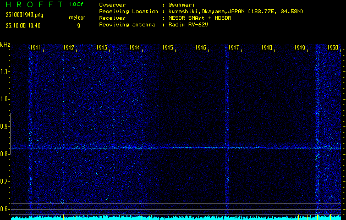346x220 pixels.
Task: Click antenna value Radix RY-62V
Action: (188, 25)
